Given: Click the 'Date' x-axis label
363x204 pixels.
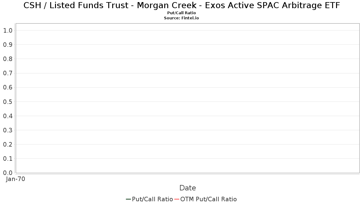Looking at the screenshot, I should pyautogui.click(x=188, y=188).
